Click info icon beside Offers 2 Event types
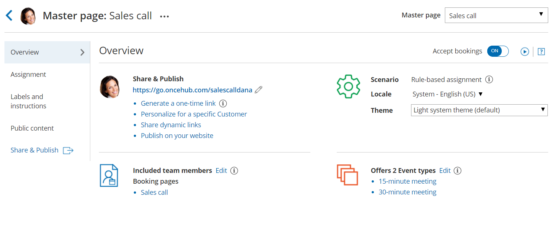This screenshot has width=556, height=233. click(458, 171)
